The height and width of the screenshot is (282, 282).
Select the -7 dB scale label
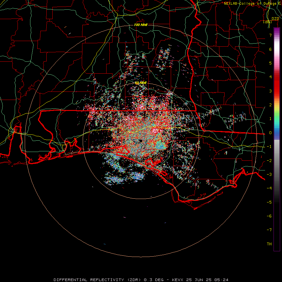[269, 230]
